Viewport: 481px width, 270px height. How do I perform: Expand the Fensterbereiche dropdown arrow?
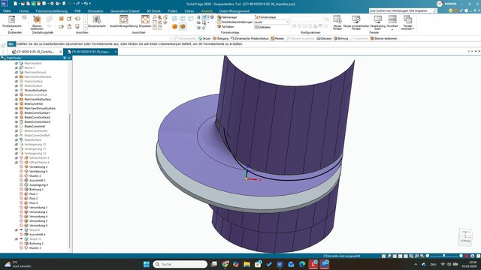[12, 29]
